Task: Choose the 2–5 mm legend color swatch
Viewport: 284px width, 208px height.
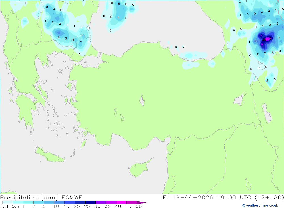Action: (39, 202)
